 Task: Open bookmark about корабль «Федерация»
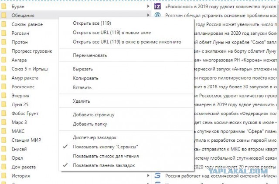(x=235, y=114)
